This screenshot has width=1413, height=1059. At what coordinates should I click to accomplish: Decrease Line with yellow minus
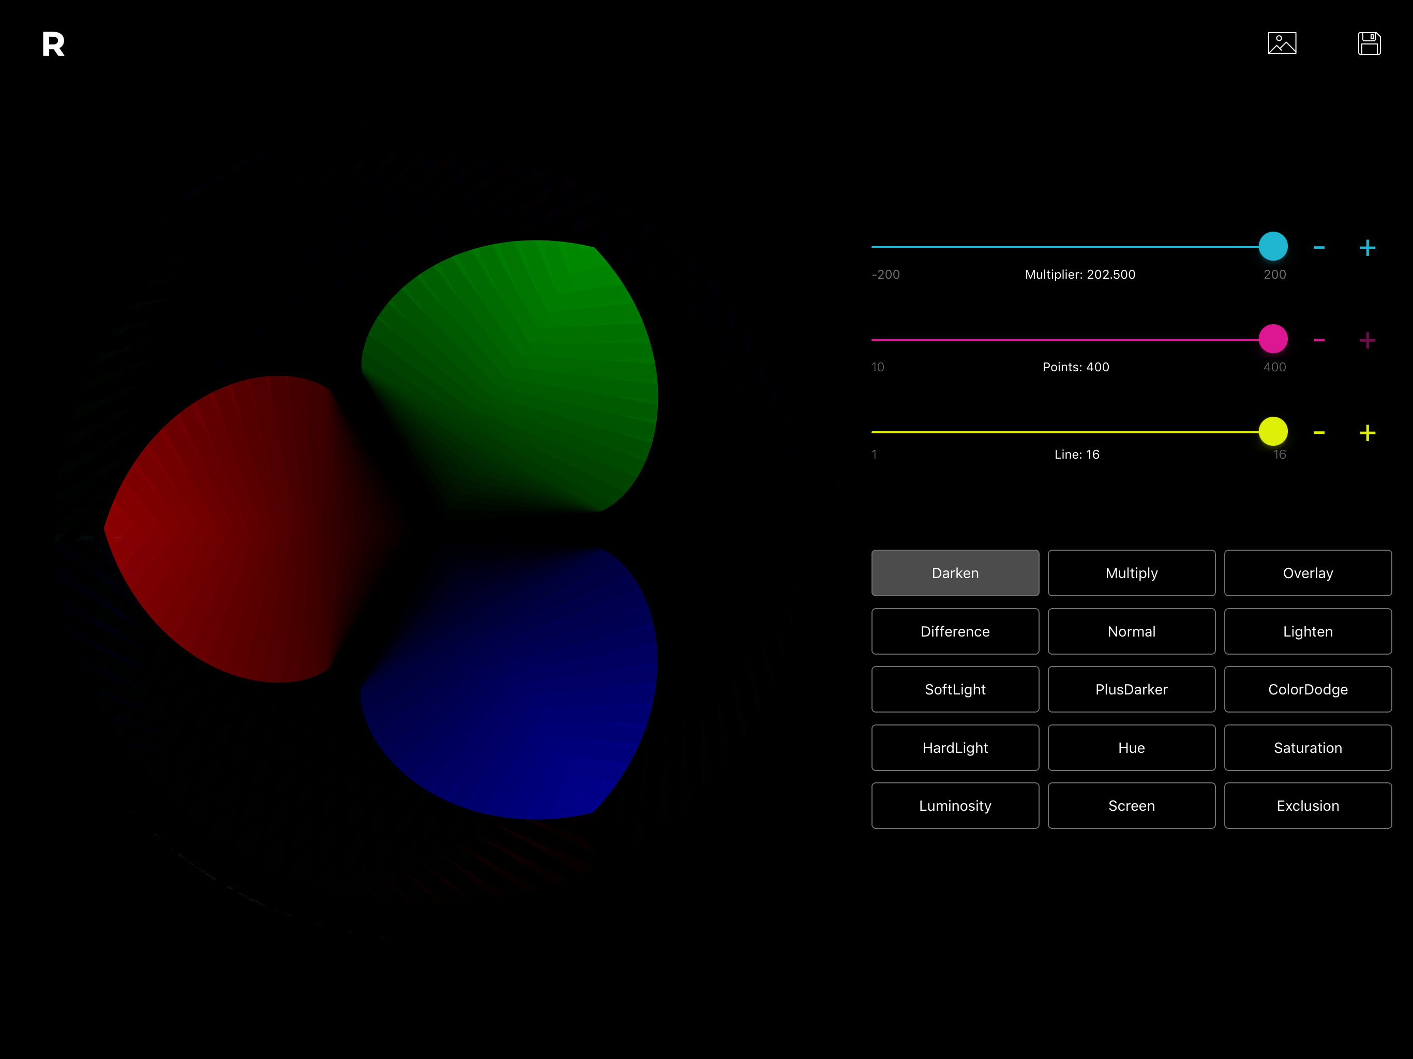(1318, 433)
